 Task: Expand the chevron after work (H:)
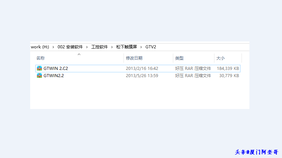click(x=54, y=47)
